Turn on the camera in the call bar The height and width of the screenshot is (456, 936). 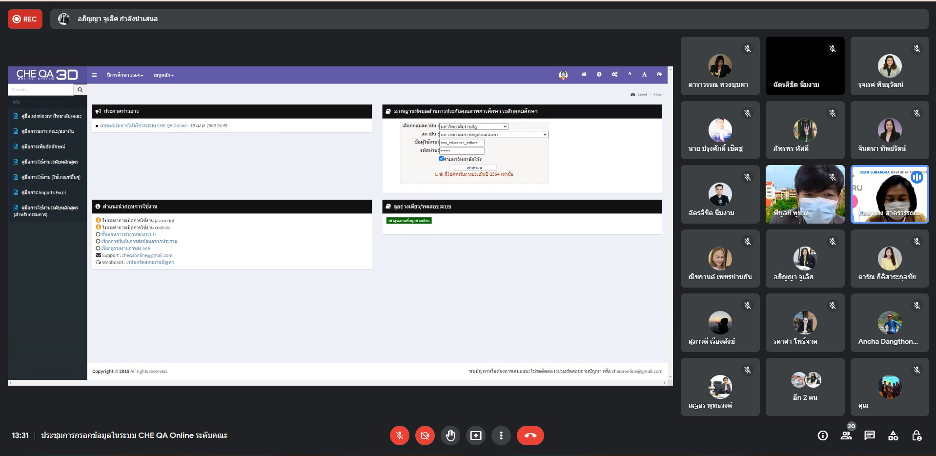(x=425, y=435)
